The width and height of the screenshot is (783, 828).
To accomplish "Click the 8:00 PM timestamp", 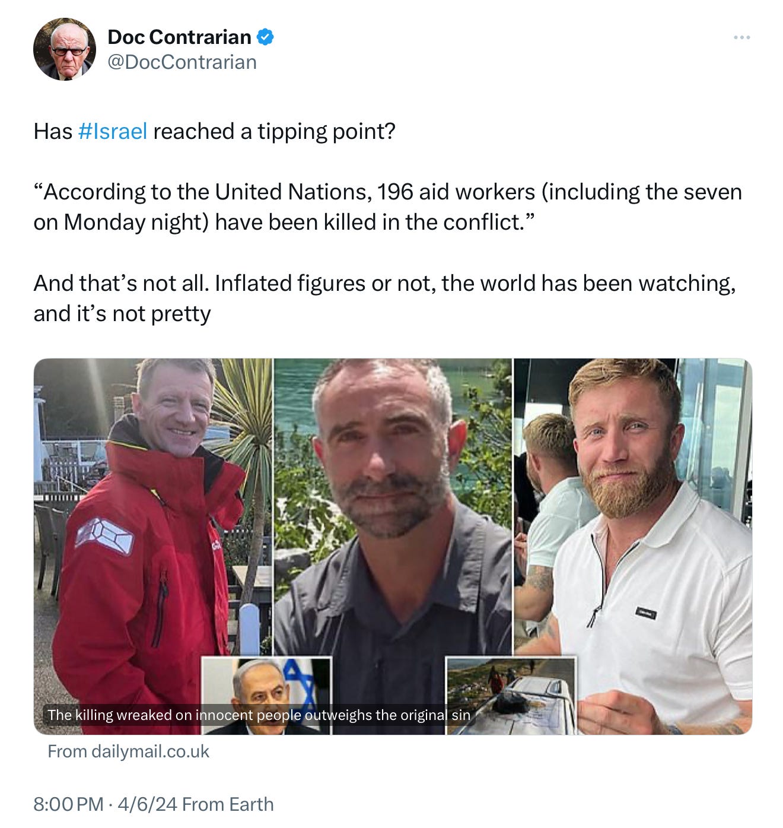I will click(68, 804).
